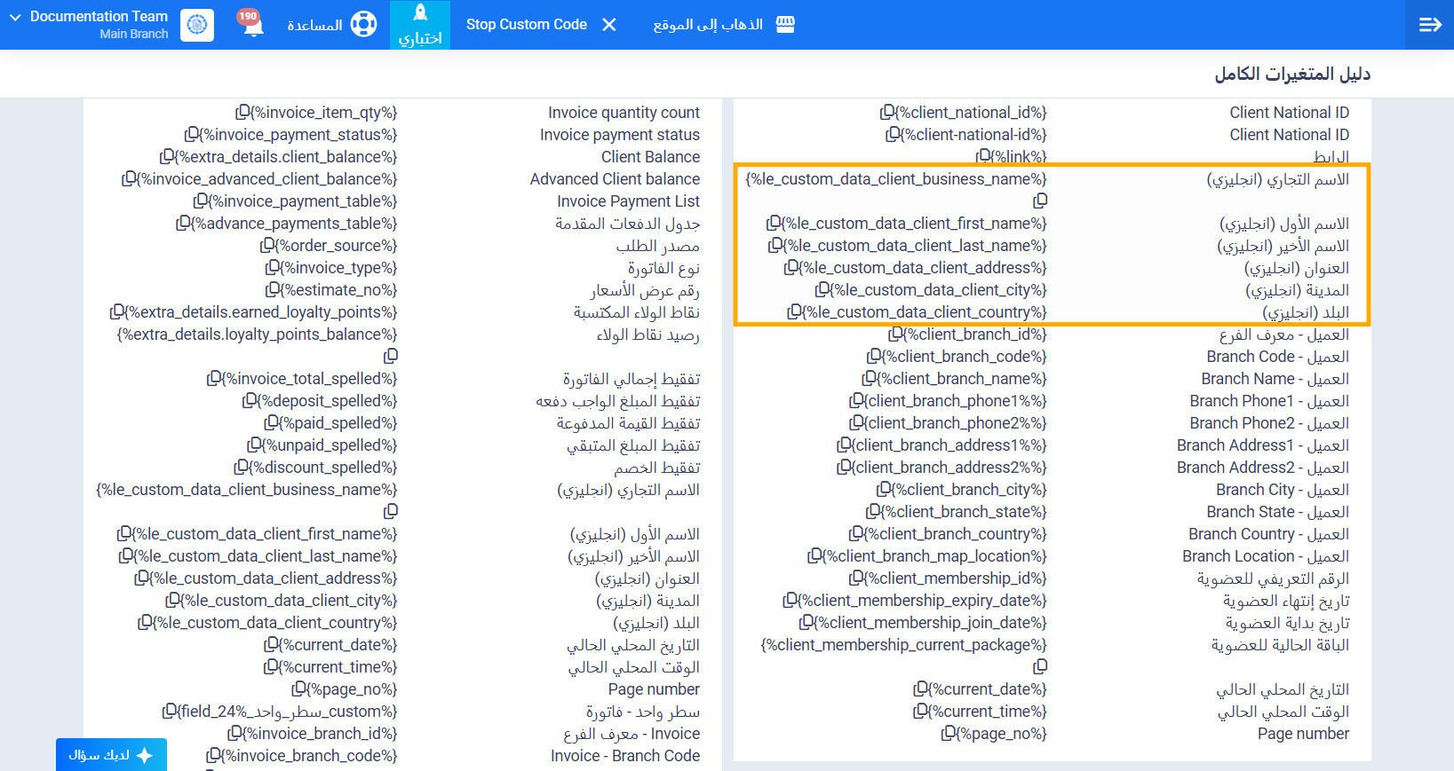Copy the %le_custom_data_client_first_name% variable in highlighted box

point(775,224)
